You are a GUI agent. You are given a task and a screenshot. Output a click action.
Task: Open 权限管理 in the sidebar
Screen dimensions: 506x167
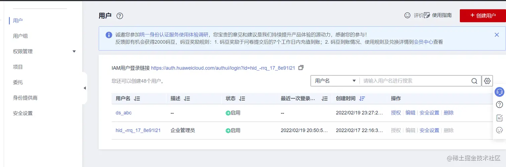(x=23, y=51)
